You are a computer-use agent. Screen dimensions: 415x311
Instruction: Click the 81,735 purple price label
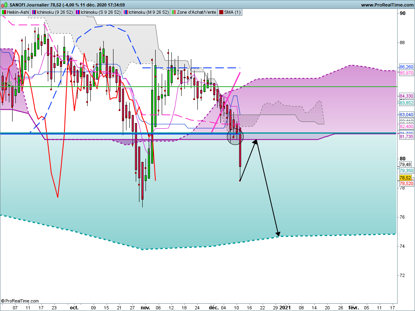pos(406,136)
